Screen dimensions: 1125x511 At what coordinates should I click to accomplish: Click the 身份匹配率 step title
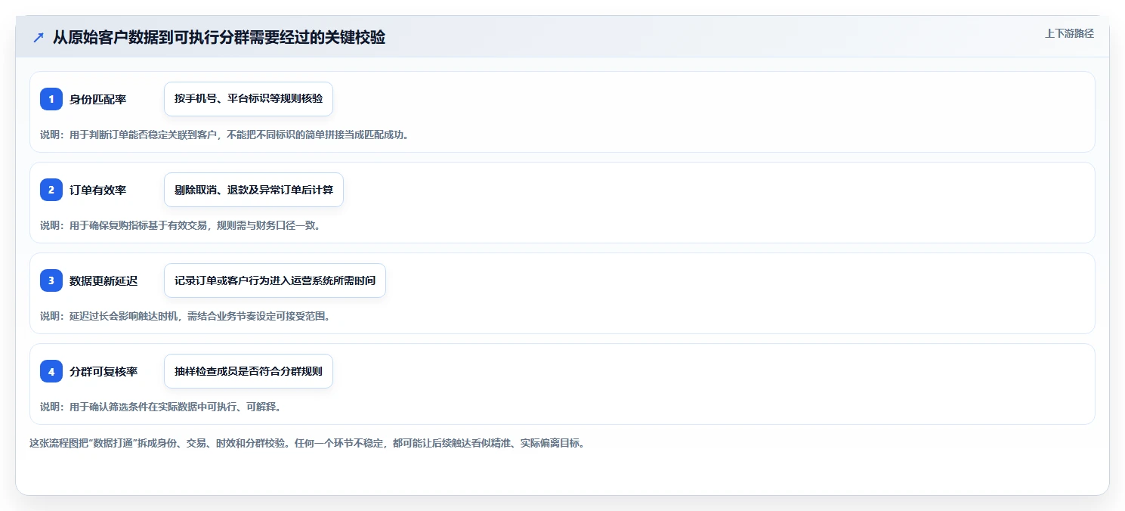pos(97,100)
